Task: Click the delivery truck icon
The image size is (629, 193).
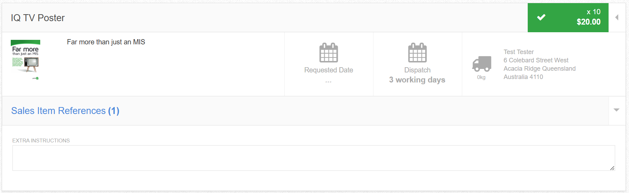Action: (482, 64)
